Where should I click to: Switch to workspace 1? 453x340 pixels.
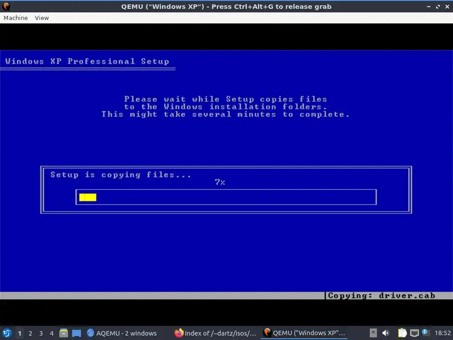coord(19,333)
